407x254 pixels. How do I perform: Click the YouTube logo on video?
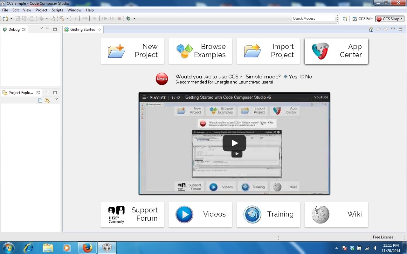click(x=321, y=97)
